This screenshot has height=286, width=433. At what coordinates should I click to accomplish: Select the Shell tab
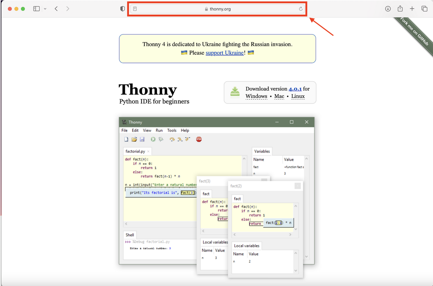(x=130, y=235)
